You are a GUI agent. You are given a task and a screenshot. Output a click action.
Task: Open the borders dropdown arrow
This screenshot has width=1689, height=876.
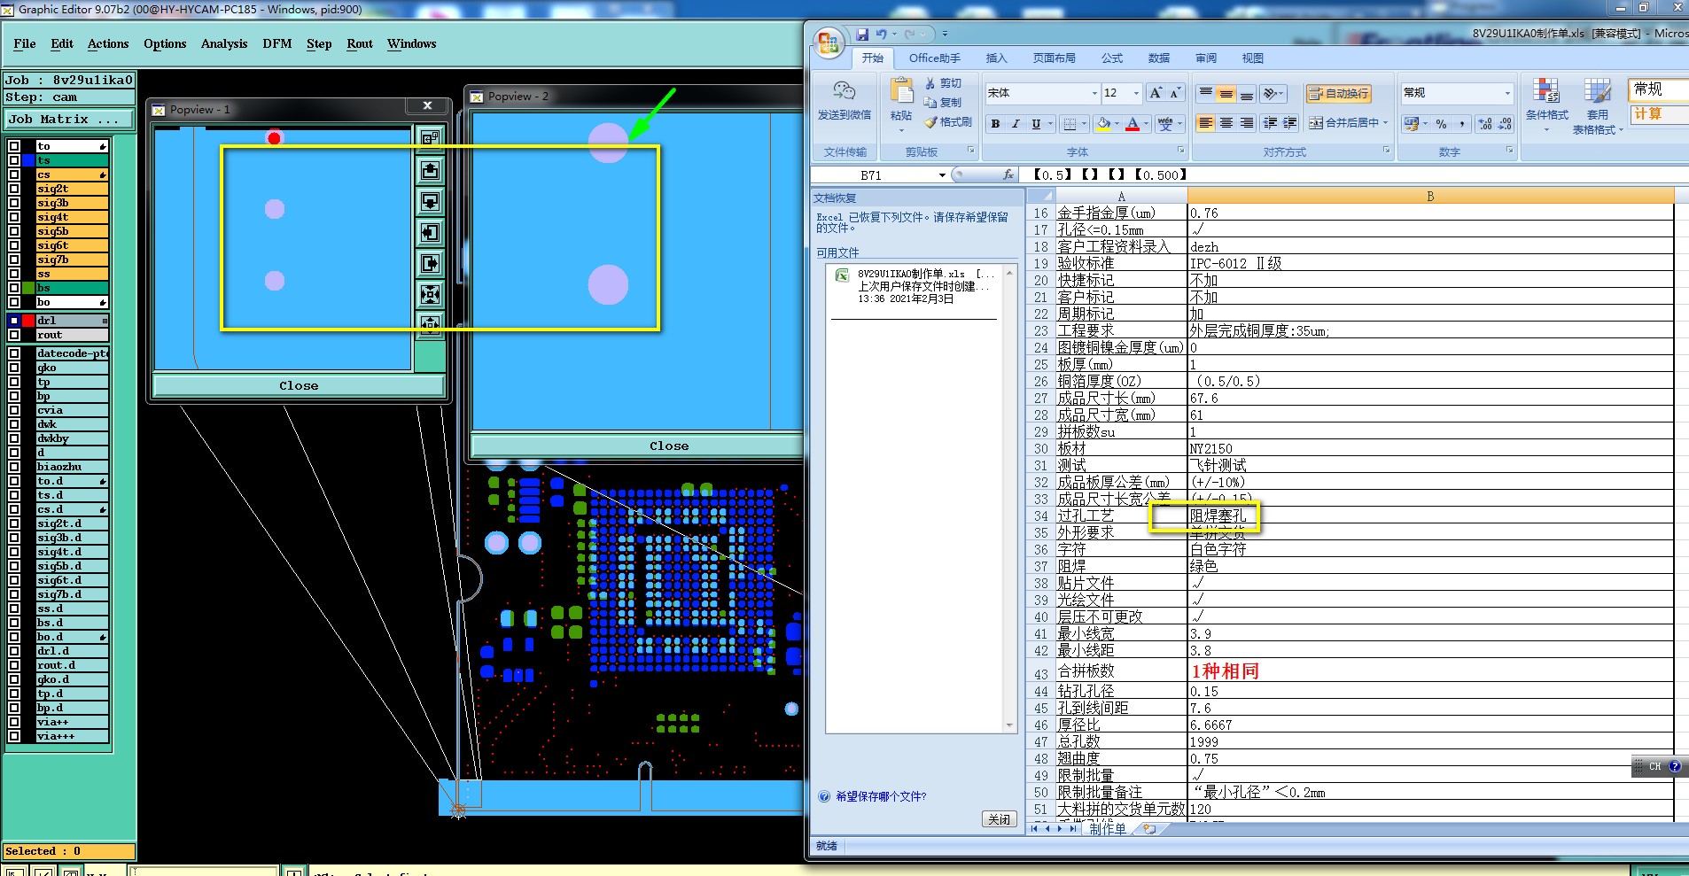point(1084,124)
